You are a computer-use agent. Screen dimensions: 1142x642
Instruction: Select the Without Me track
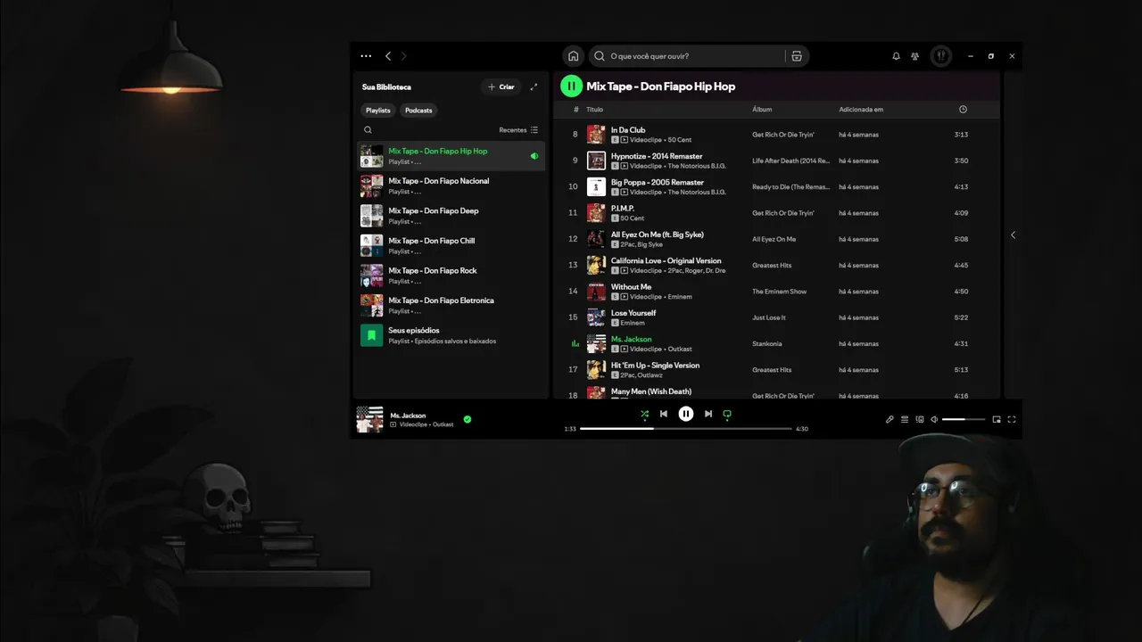tap(776, 292)
